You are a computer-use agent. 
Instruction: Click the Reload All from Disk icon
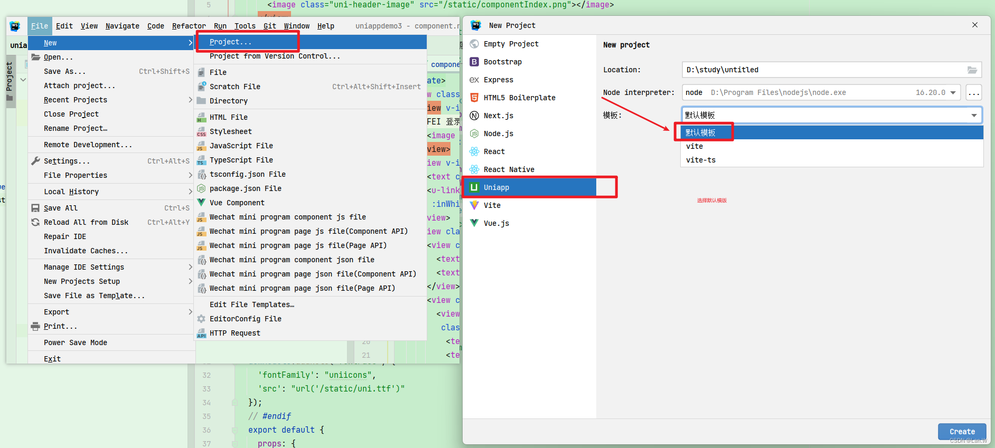[x=36, y=222]
